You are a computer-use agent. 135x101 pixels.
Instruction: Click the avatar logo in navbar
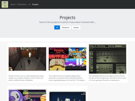tap(5, 4)
